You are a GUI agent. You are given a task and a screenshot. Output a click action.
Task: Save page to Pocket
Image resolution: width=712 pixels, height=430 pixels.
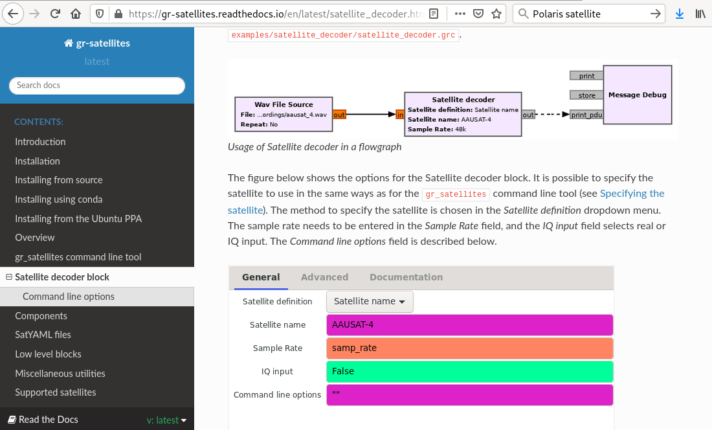click(x=478, y=14)
